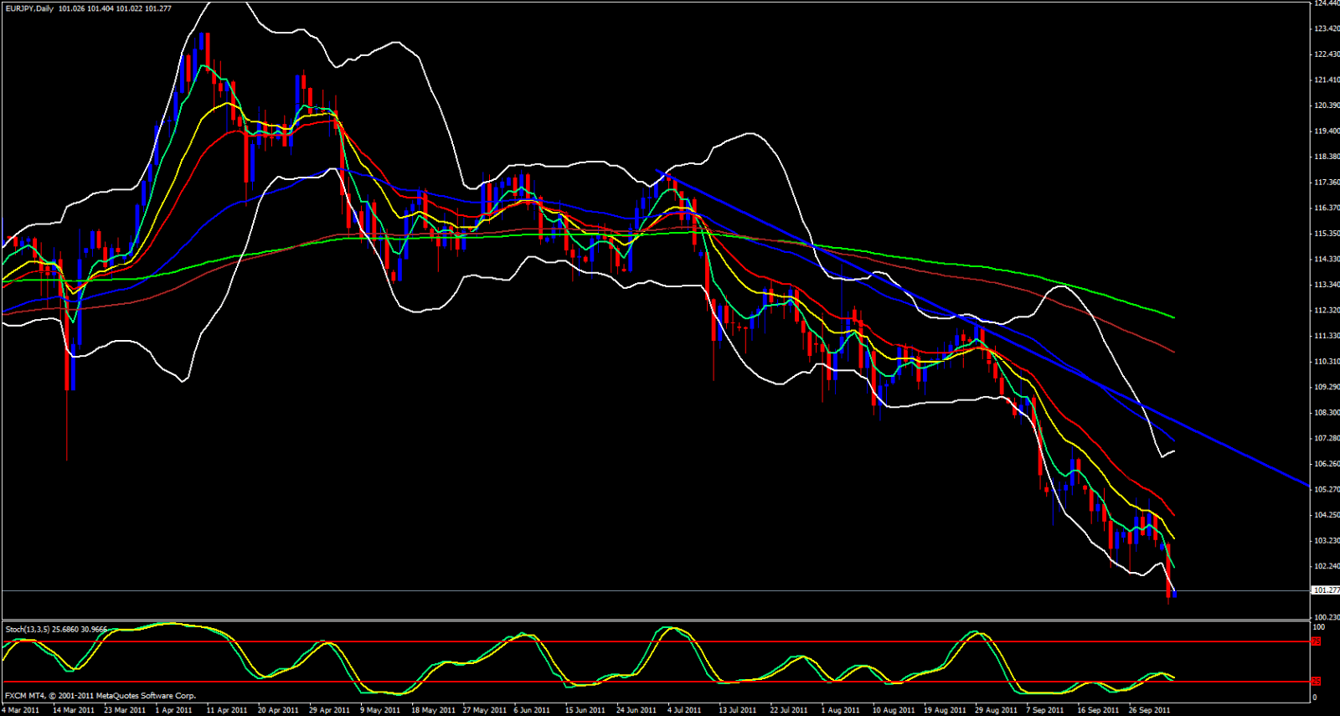Click the latest blue candle at 101.277
1340x716 pixels.
[x=1175, y=594]
